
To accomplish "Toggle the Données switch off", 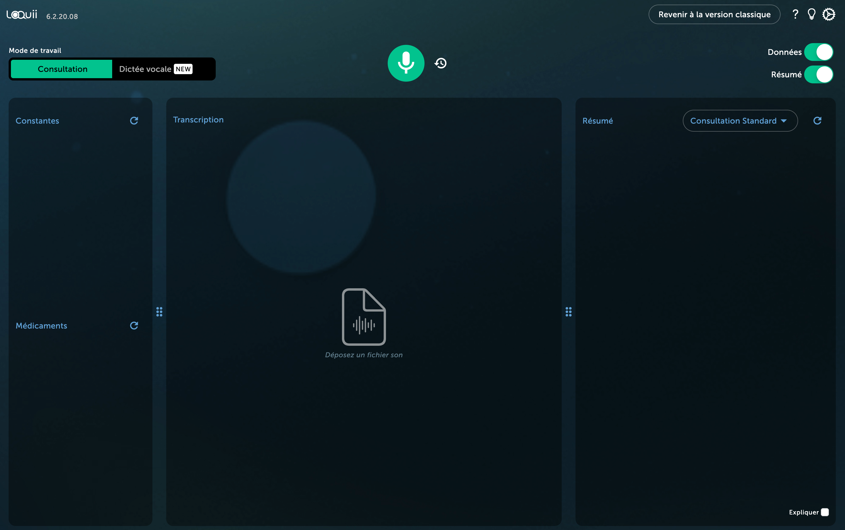I will coord(818,52).
